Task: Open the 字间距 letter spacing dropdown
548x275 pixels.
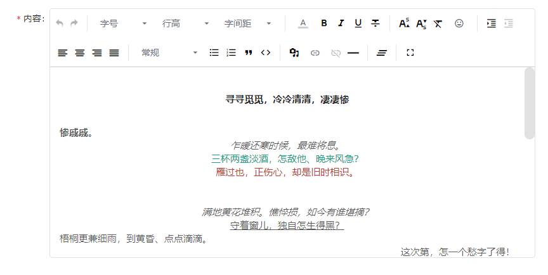Action: (247, 23)
